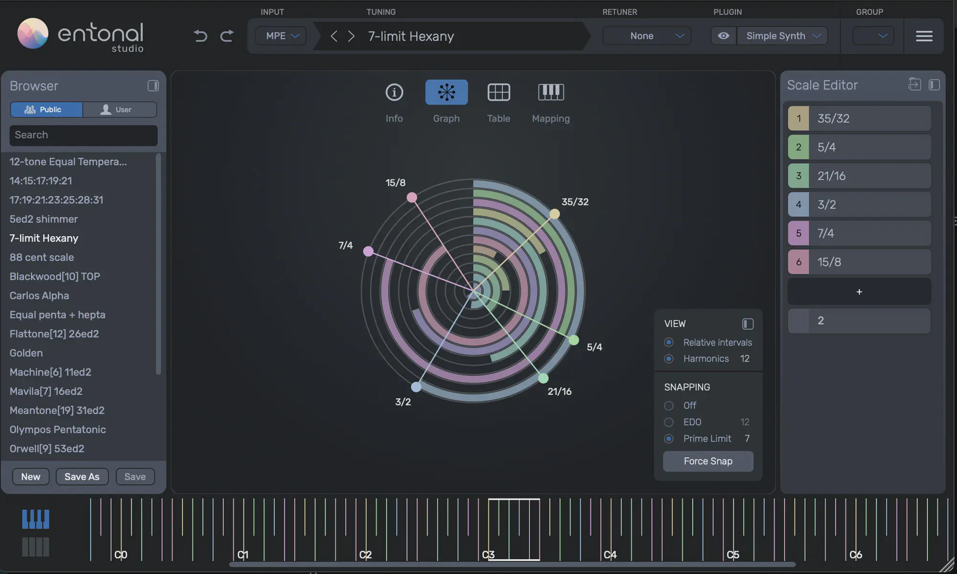Turn snapping Off radio button
Screen dimensions: 957x574
(x=669, y=406)
